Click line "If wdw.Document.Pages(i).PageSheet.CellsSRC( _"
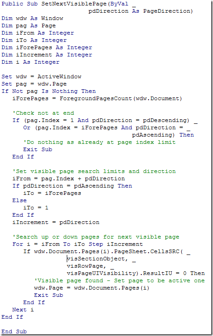 click(x=107, y=252)
